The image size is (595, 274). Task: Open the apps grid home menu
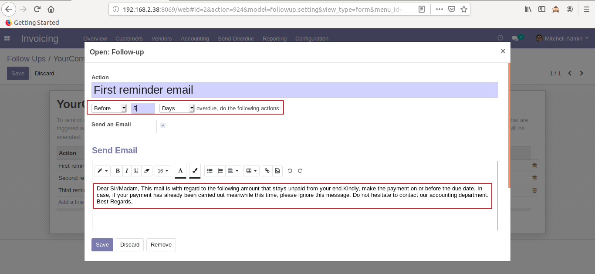coord(7,38)
